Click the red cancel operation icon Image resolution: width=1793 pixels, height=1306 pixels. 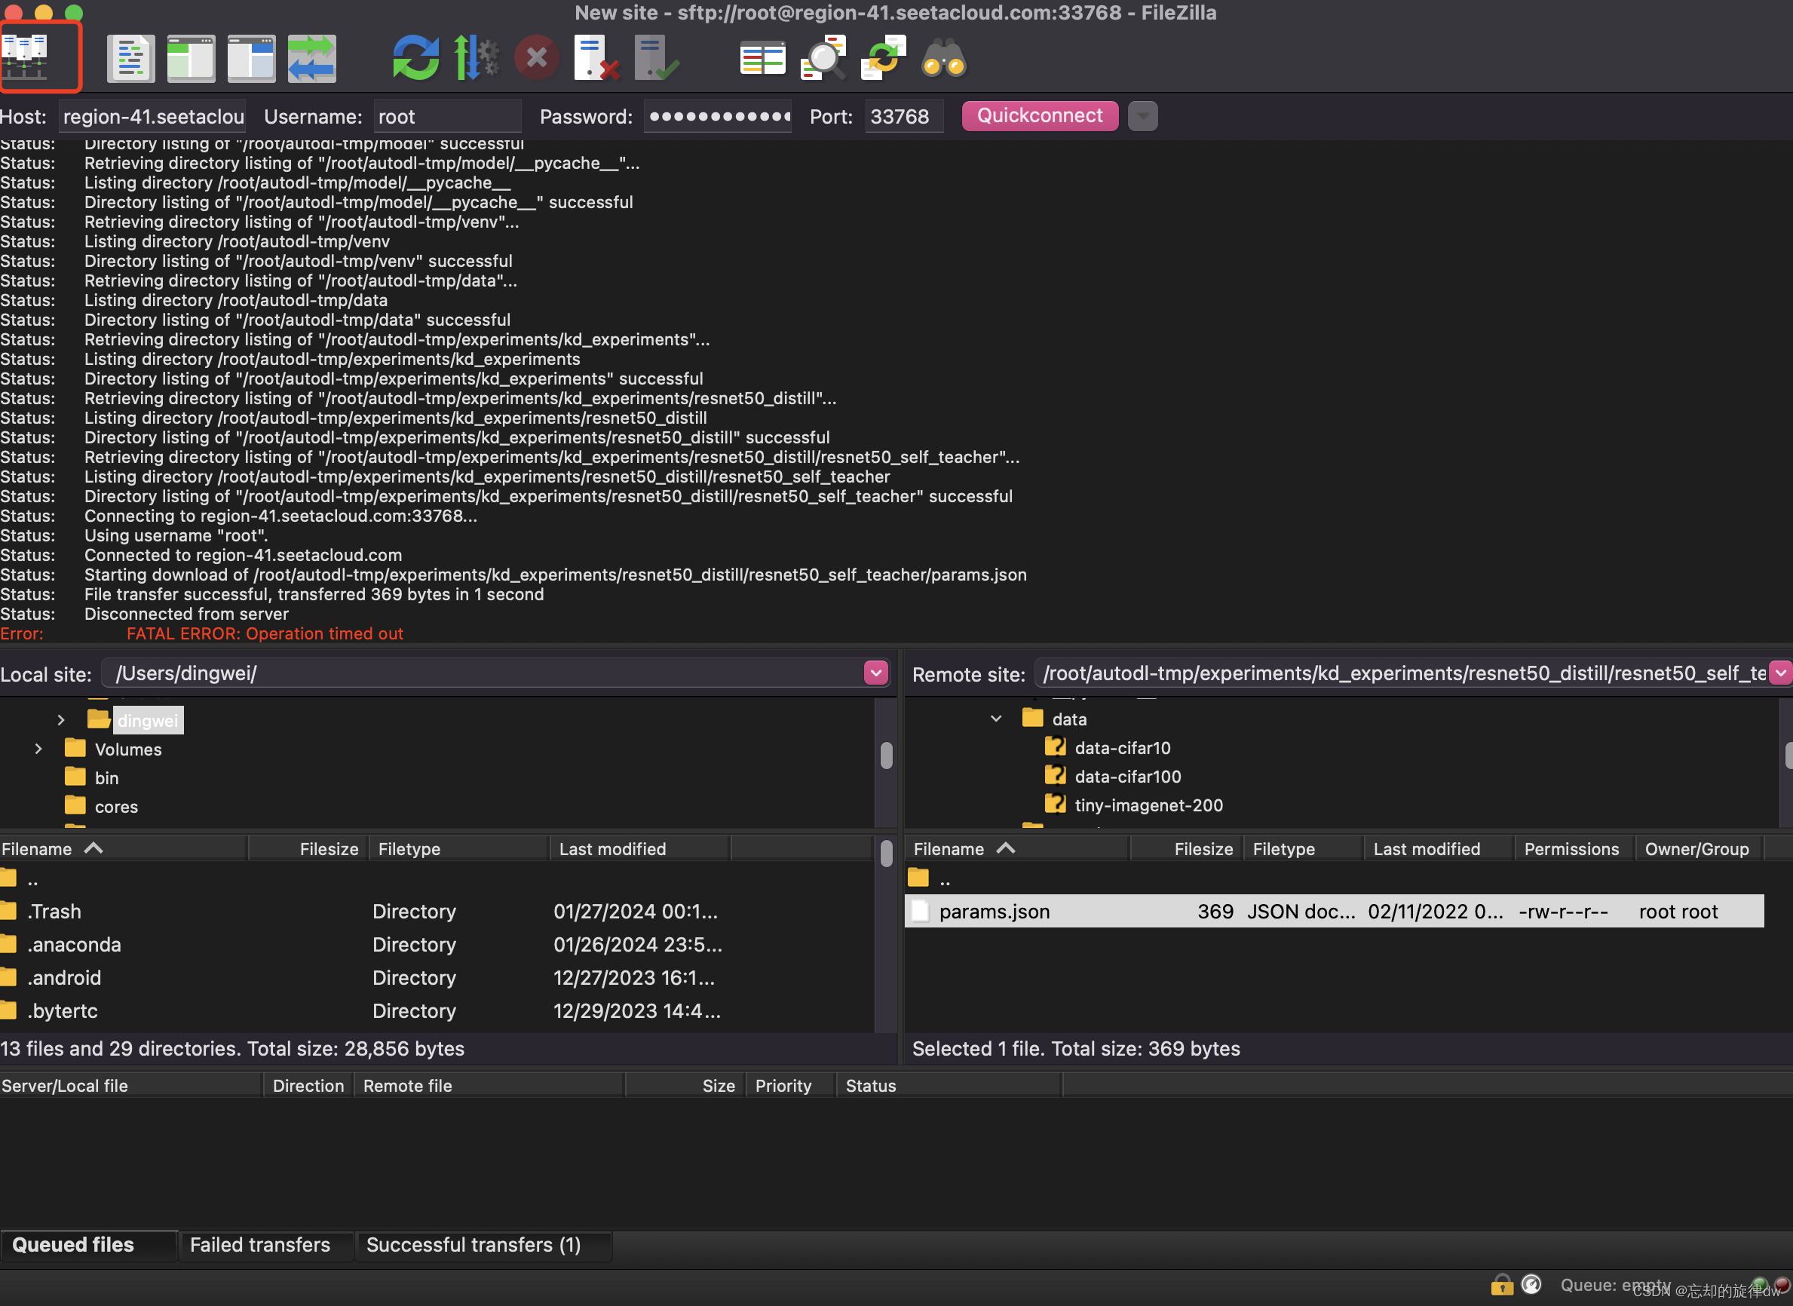point(536,58)
